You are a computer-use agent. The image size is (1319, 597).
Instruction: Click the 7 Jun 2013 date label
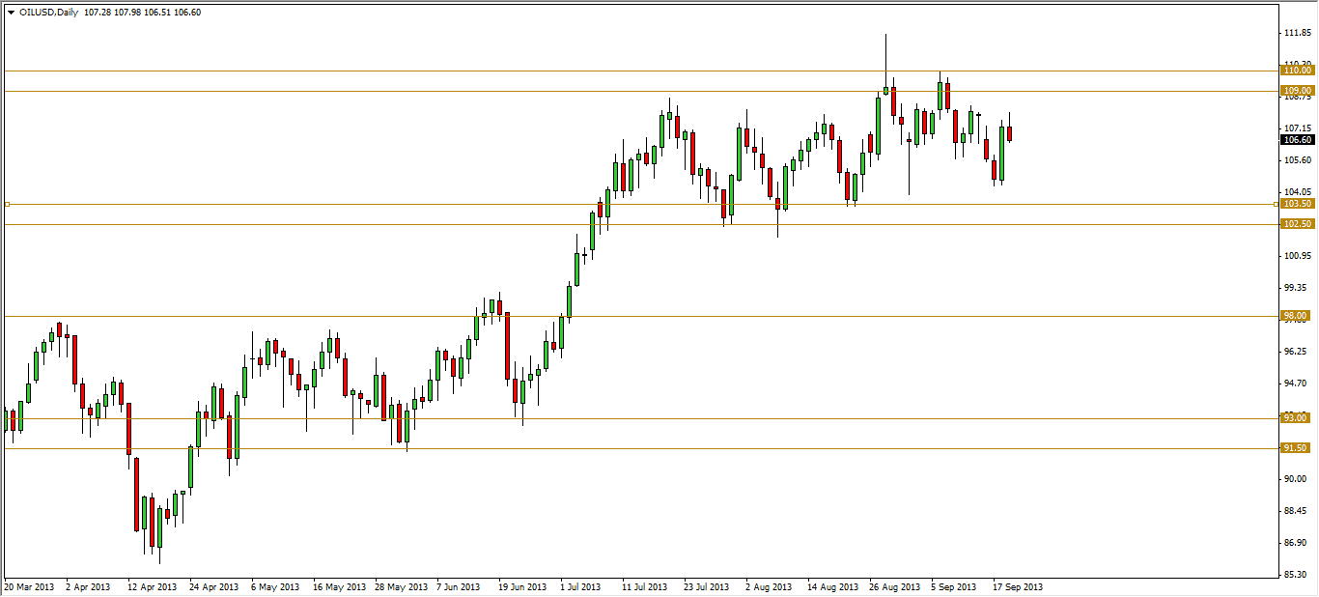(x=458, y=586)
